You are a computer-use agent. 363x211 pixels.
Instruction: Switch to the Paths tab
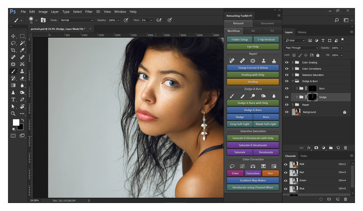click(x=304, y=156)
